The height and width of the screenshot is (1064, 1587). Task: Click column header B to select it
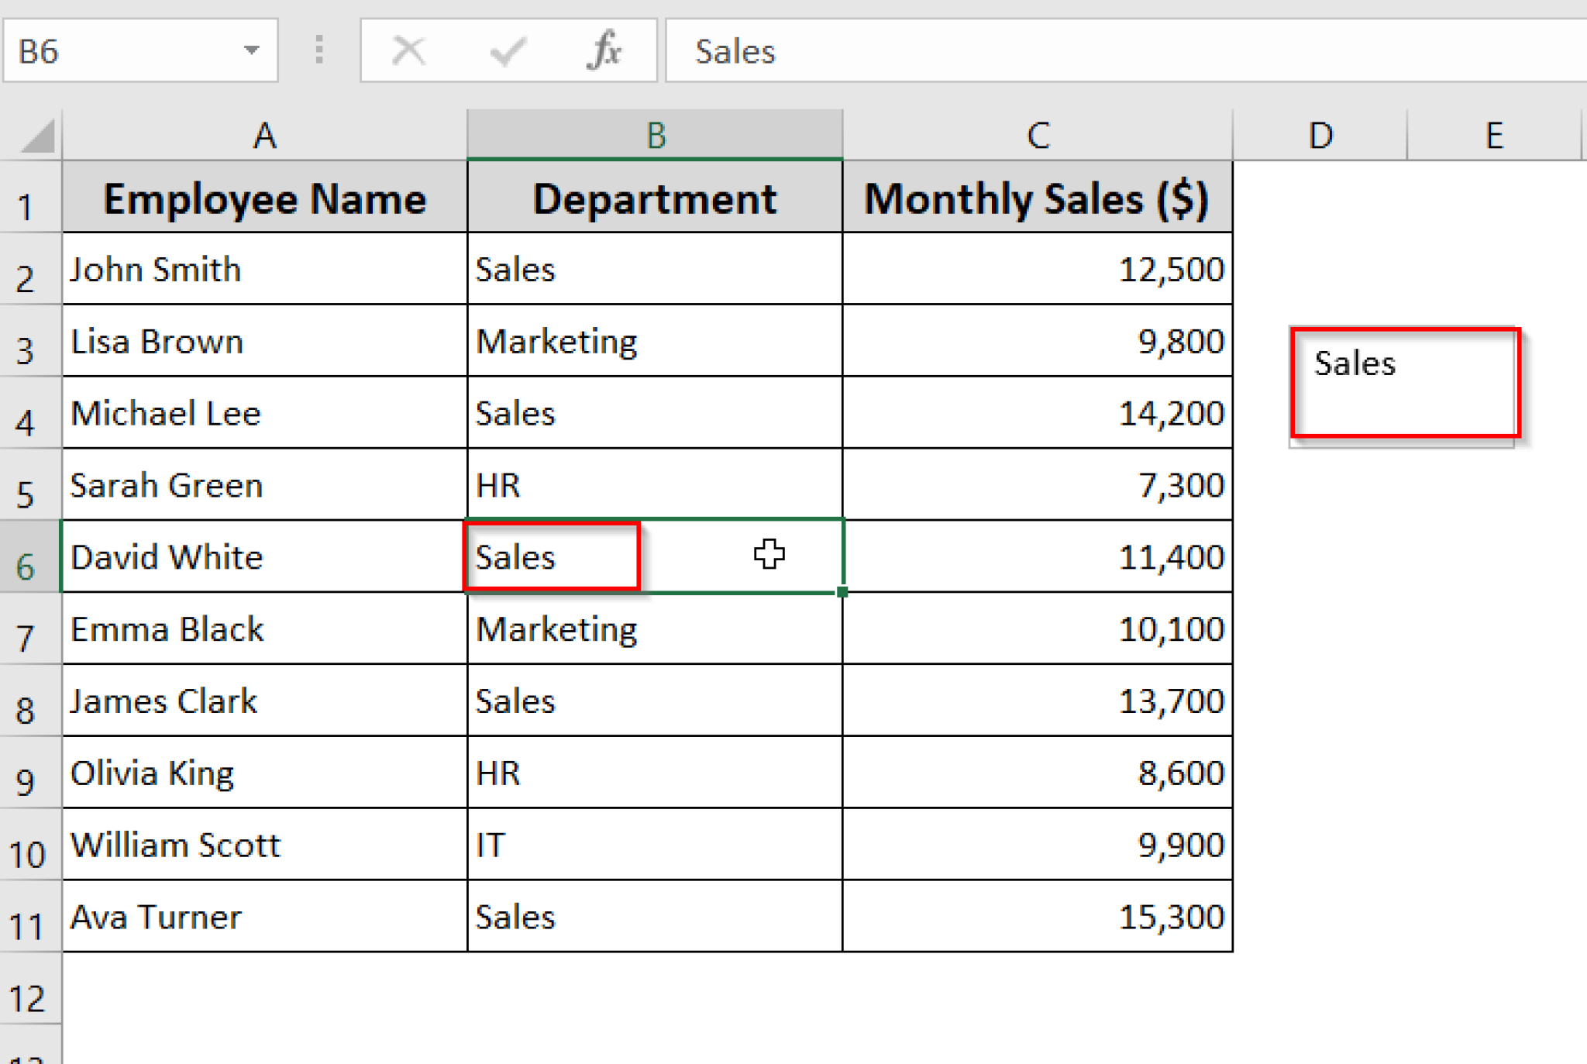point(655,136)
